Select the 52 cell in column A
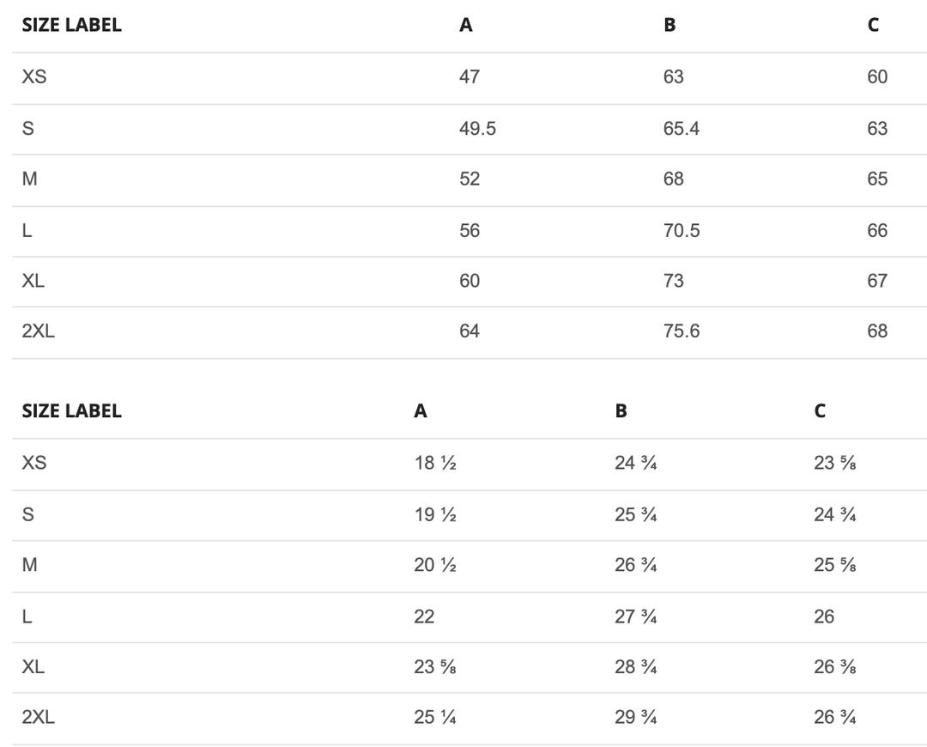 pos(470,179)
